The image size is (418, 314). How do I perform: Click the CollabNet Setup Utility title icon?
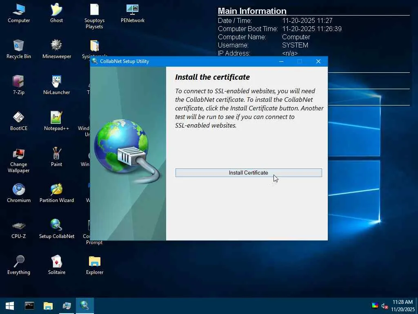(94, 61)
